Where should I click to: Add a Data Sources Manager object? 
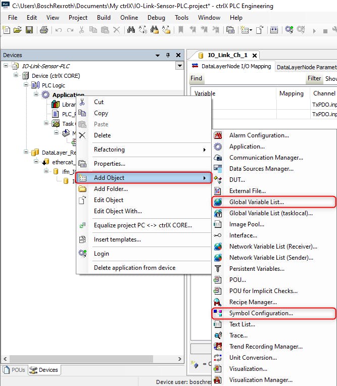coord(274,169)
